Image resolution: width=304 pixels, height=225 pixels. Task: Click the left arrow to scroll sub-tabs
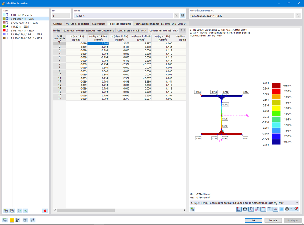(182, 30)
